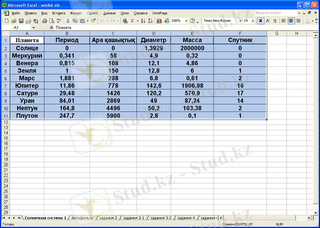Select the Format Painter brush

[x=94, y=21]
